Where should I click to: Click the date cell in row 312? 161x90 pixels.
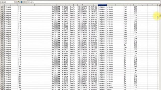(x=56, y=53)
